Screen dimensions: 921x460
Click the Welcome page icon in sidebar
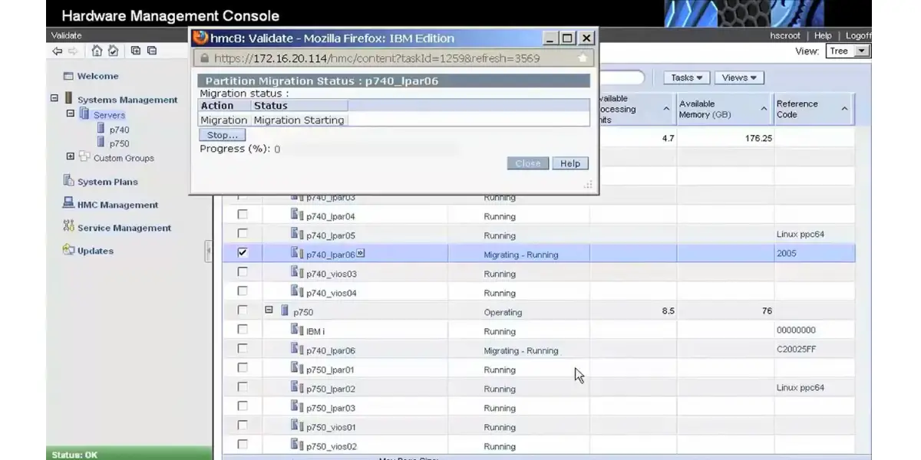click(68, 76)
